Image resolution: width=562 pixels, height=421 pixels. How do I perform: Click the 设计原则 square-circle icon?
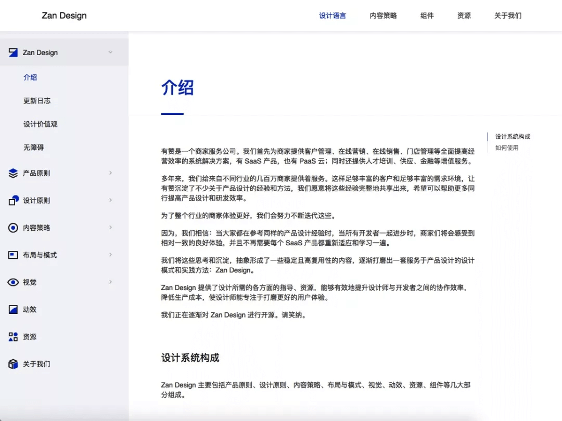click(x=13, y=201)
